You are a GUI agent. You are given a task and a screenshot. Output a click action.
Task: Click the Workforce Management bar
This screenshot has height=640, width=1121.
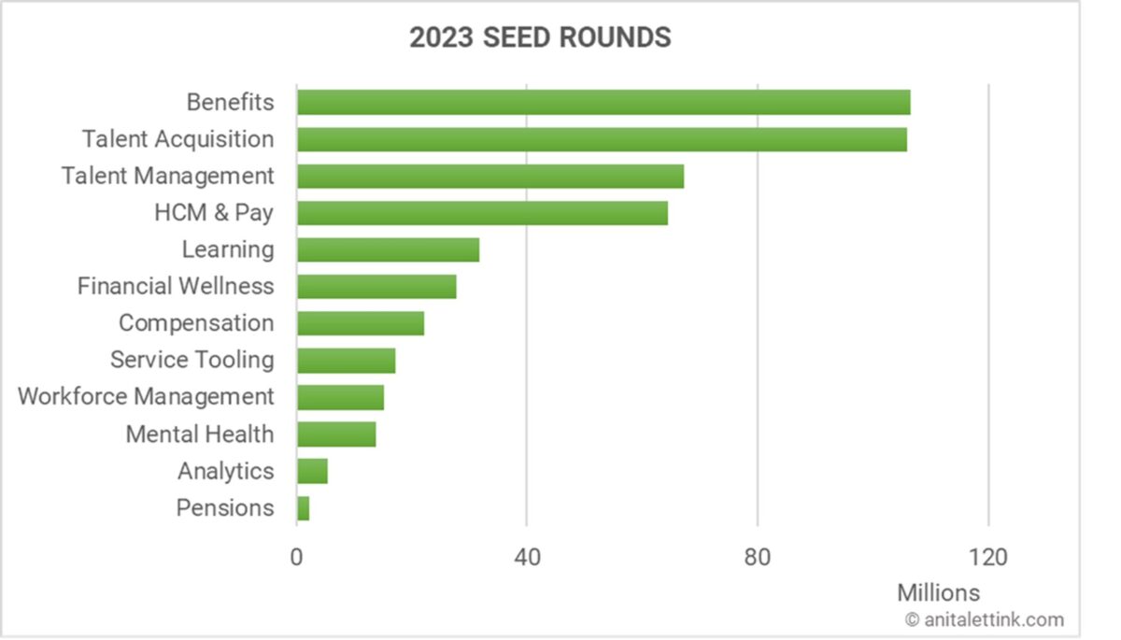[x=340, y=397]
